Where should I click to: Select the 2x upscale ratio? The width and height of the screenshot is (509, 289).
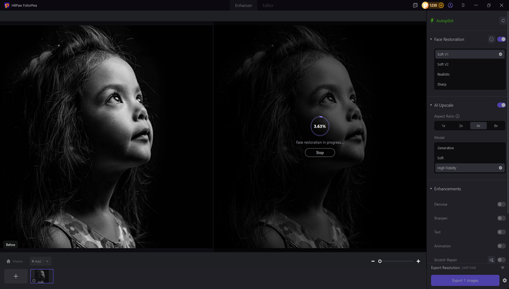(x=461, y=126)
